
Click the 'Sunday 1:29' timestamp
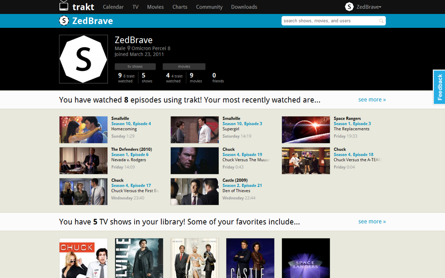click(123, 136)
